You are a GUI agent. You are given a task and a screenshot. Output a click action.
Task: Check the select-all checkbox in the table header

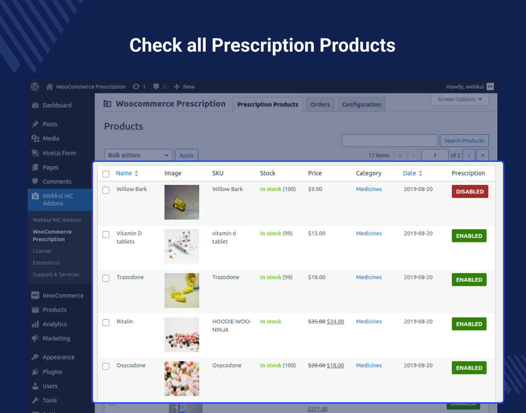pos(106,174)
